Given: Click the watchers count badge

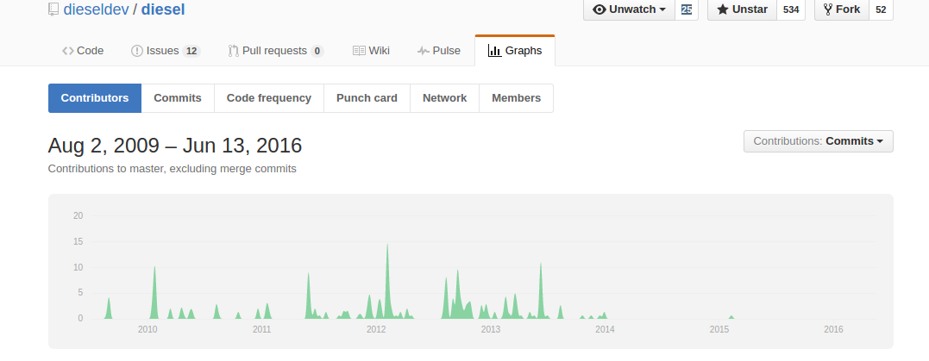Looking at the screenshot, I should pos(687,9).
